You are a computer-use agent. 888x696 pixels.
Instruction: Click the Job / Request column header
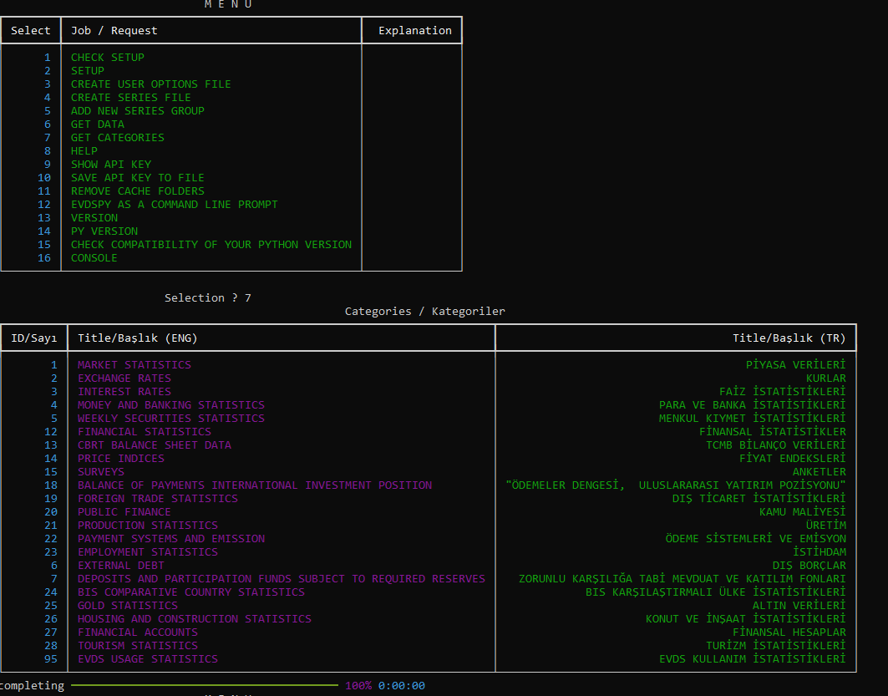(x=114, y=31)
